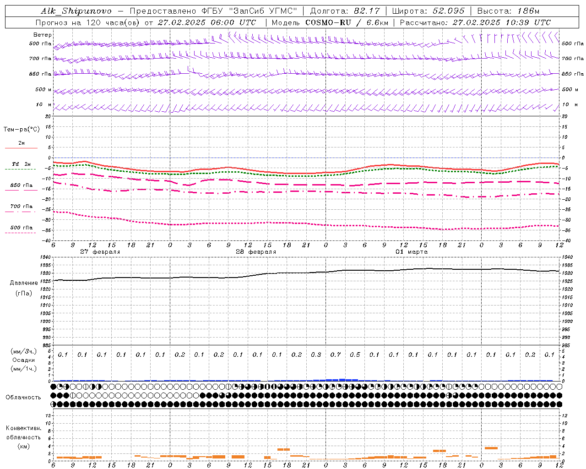Screen dimensions: 586x469
Task: Click 'Рассчитано: 27.02.2025 10:39 UTC' timestamp
Action: click(475, 22)
